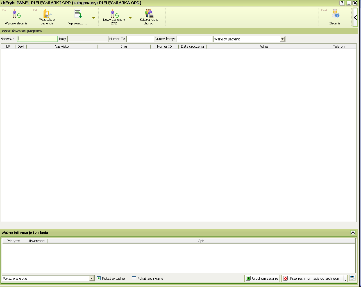361x287 pixels.
Task: Expand the Wprowadź dropdown arrow
Action: [x=94, y=18]
